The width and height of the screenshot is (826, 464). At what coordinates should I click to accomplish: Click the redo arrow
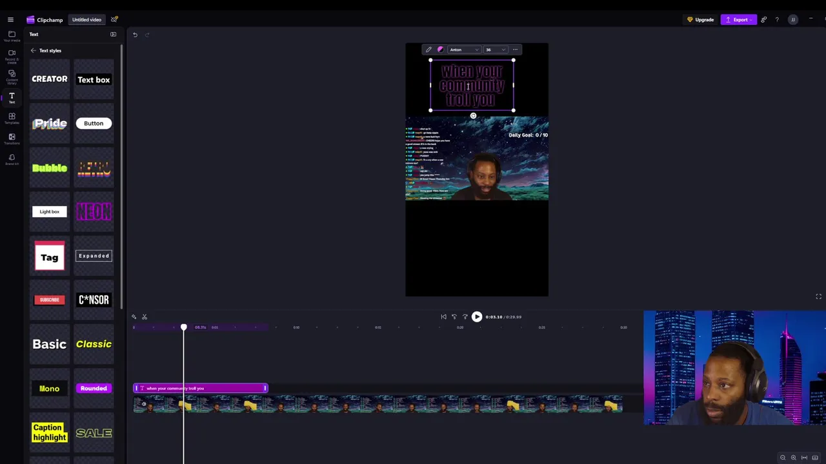click(x=147, y=34)
